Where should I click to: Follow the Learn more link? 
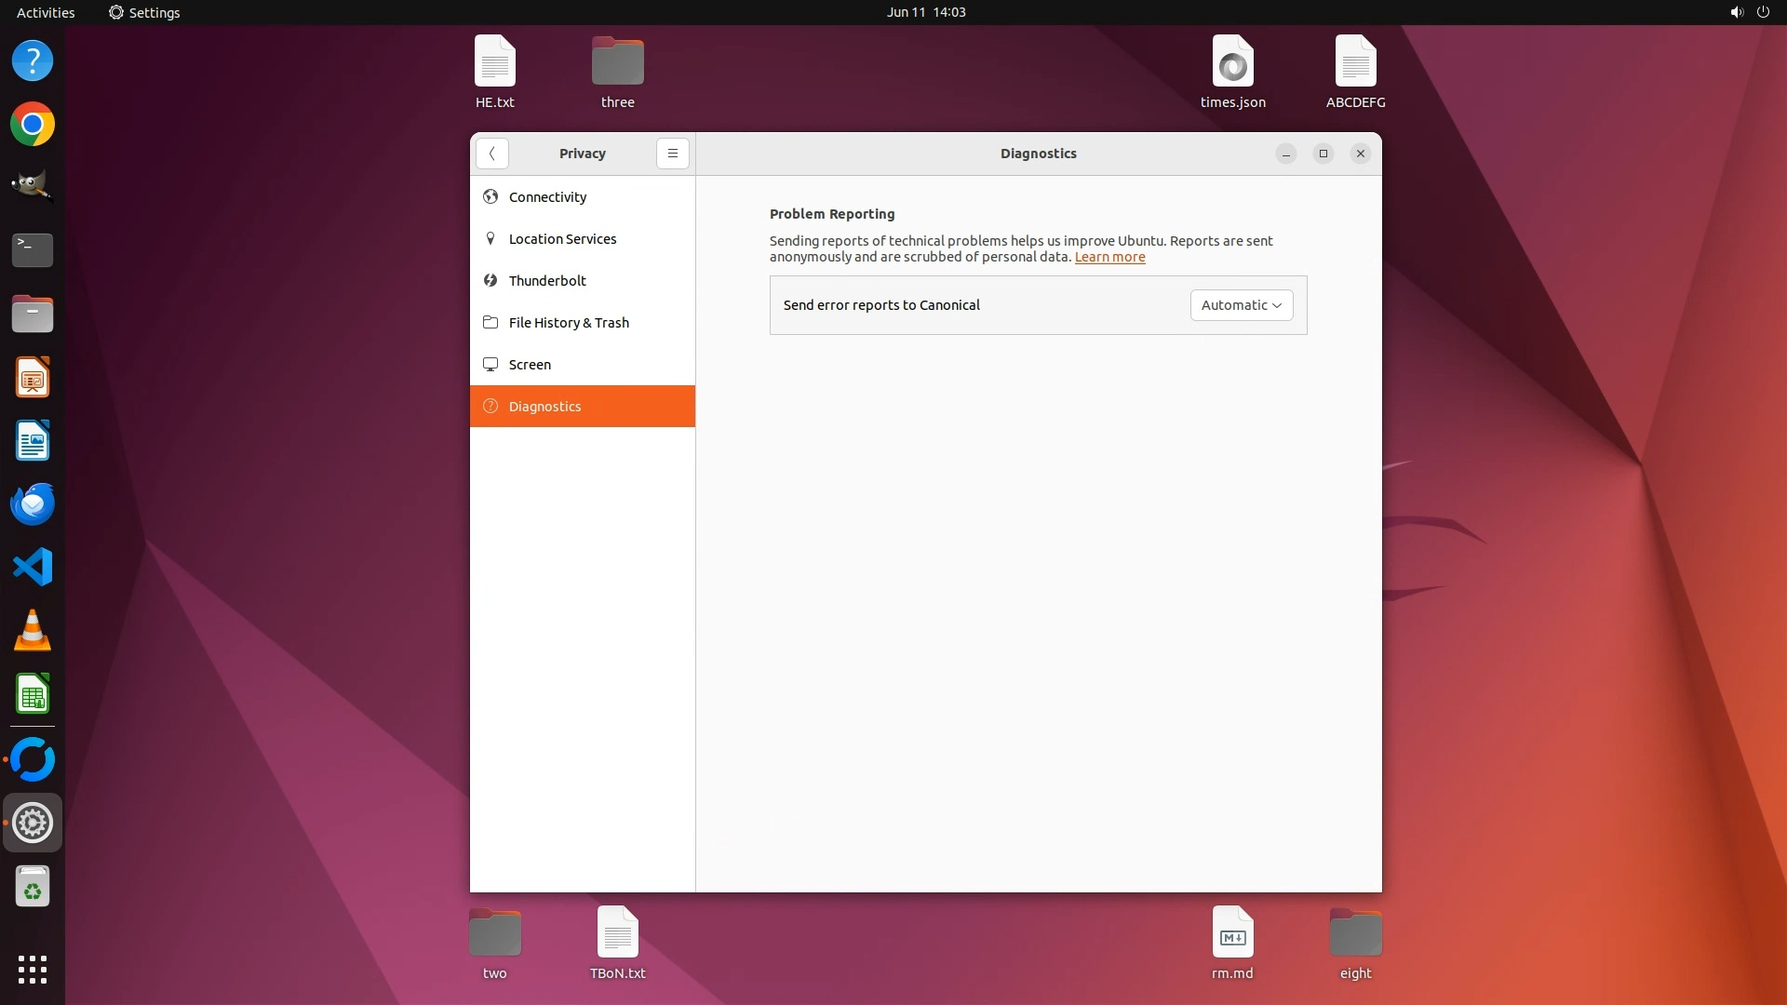pos(1109,258)
